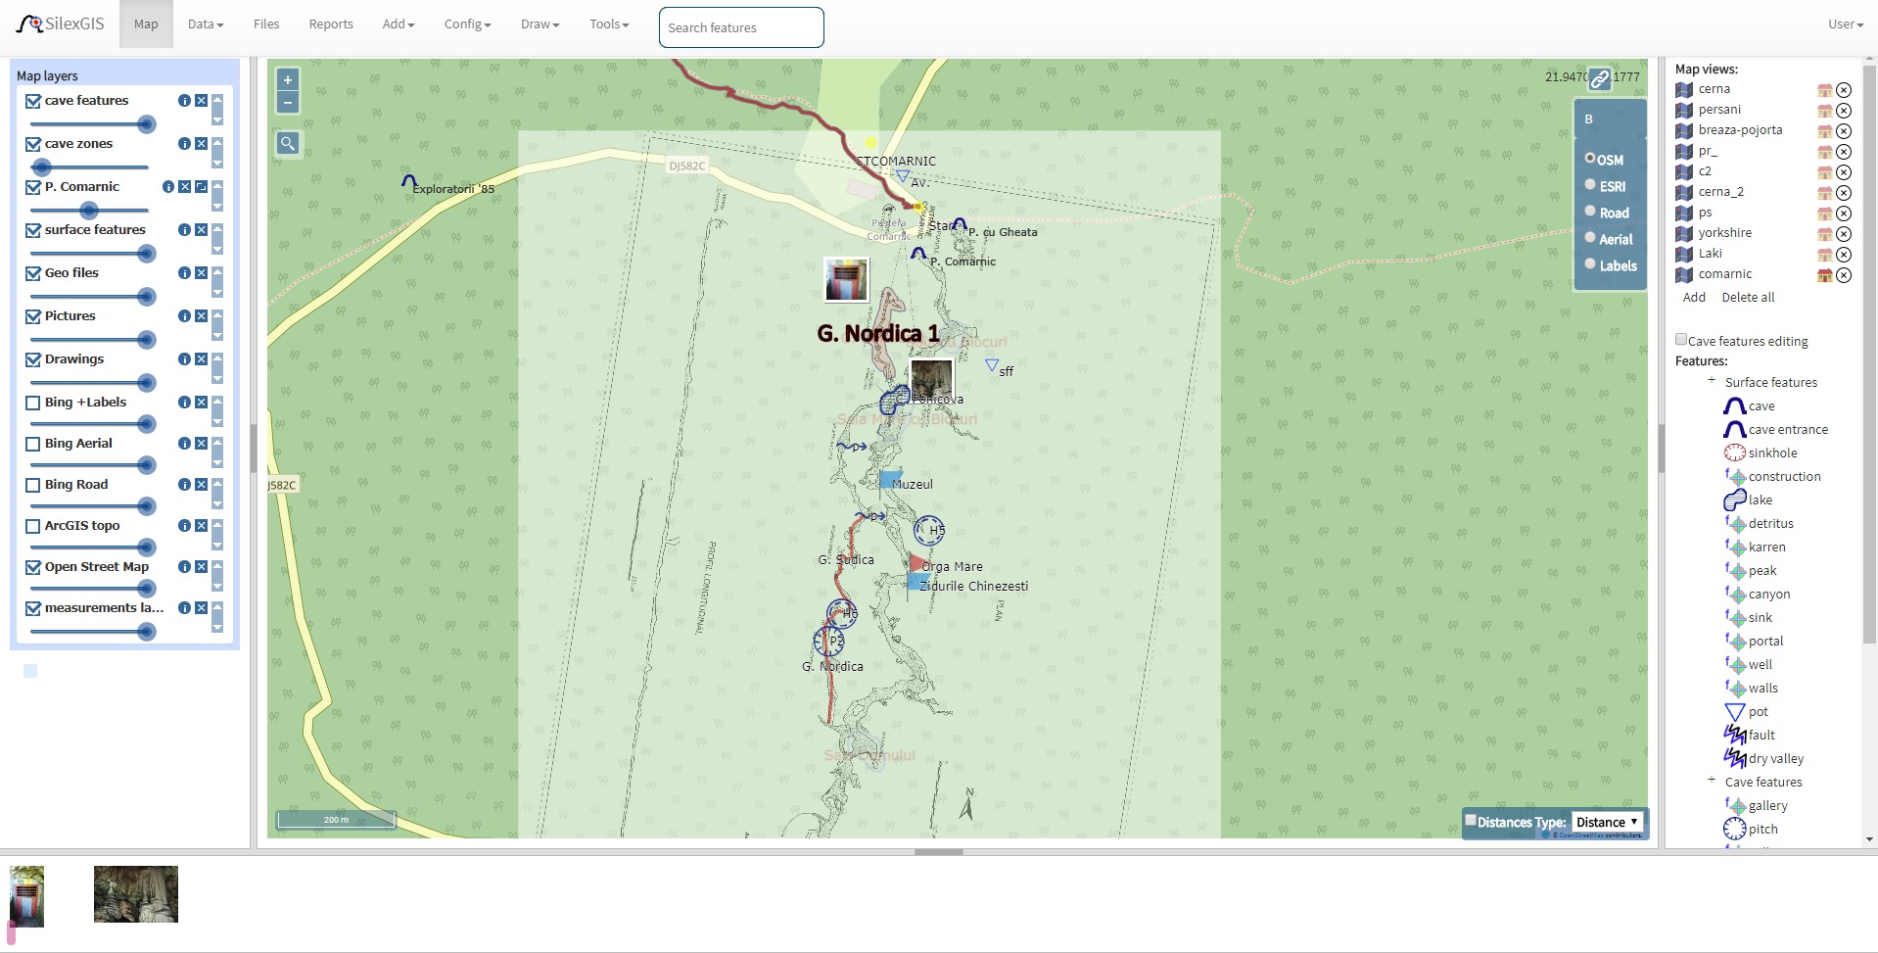The image size is (1878, 953).
Task: Click the permalink chain icon on map
Action: tap(1600, 78)
